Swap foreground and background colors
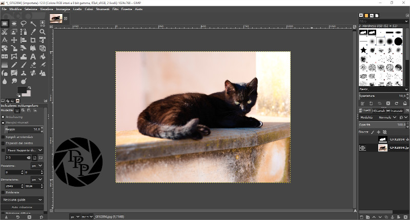Screen dimensions: 410x220 pyautogui.click(x=29, y=88)
